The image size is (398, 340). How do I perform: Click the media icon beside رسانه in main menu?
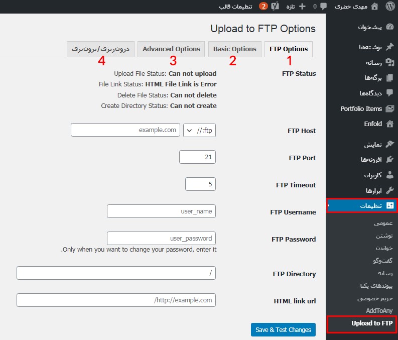[389, 62]
